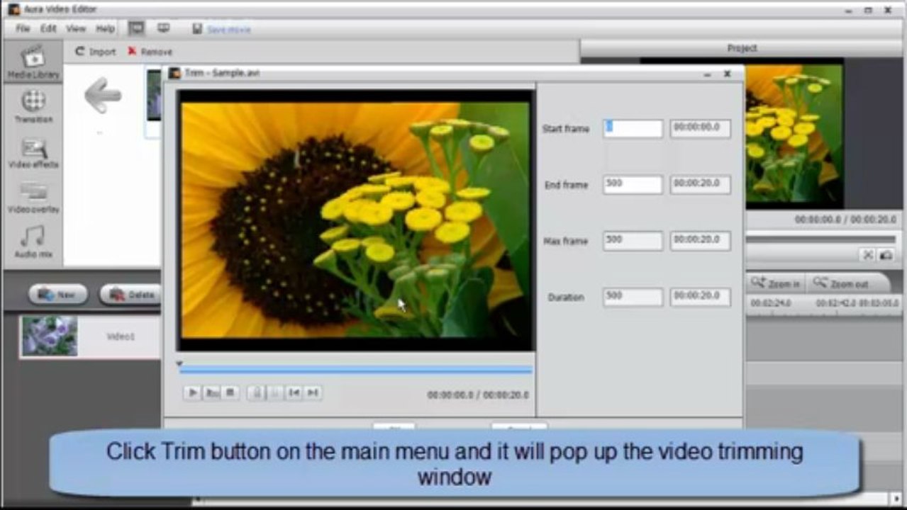This screenshot has width=907, height=510.
Task: Select the Video1 track thumbnail
Action: point(50,336)
